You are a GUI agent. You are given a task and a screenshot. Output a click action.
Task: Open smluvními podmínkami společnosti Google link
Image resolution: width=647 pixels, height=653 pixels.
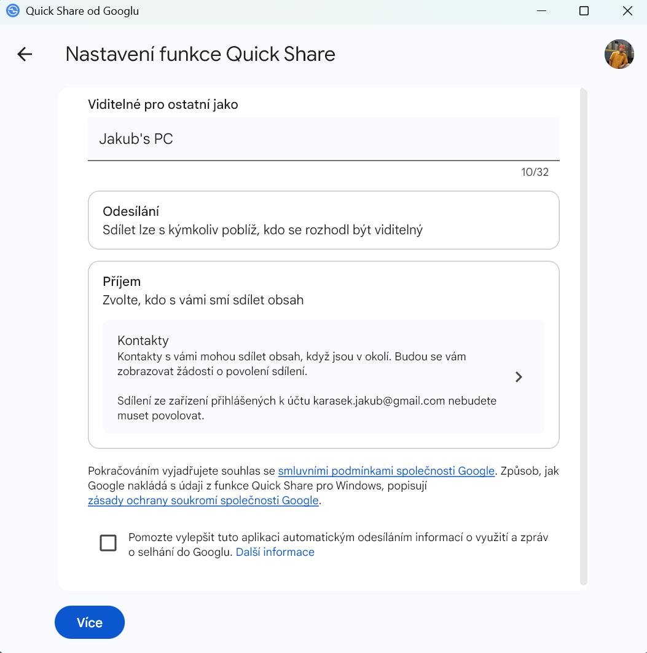[x=386, y=470]
